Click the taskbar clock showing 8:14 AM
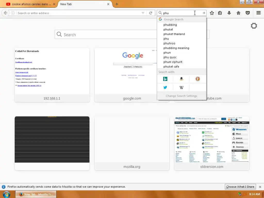 [254, 194]
